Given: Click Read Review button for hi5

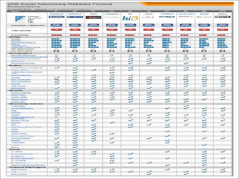Looking at the screenshot, I should pos(130,25).
